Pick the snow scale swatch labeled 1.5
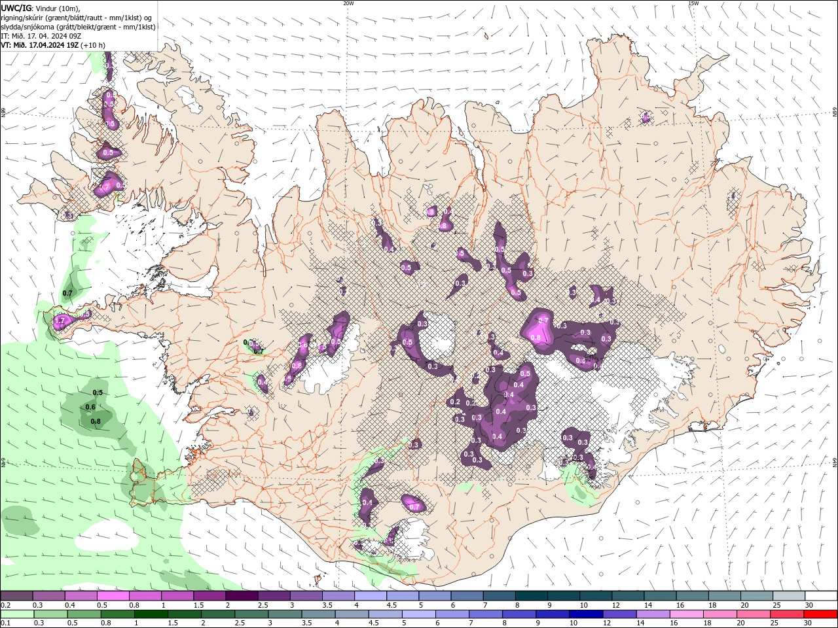 pos(209,596)
